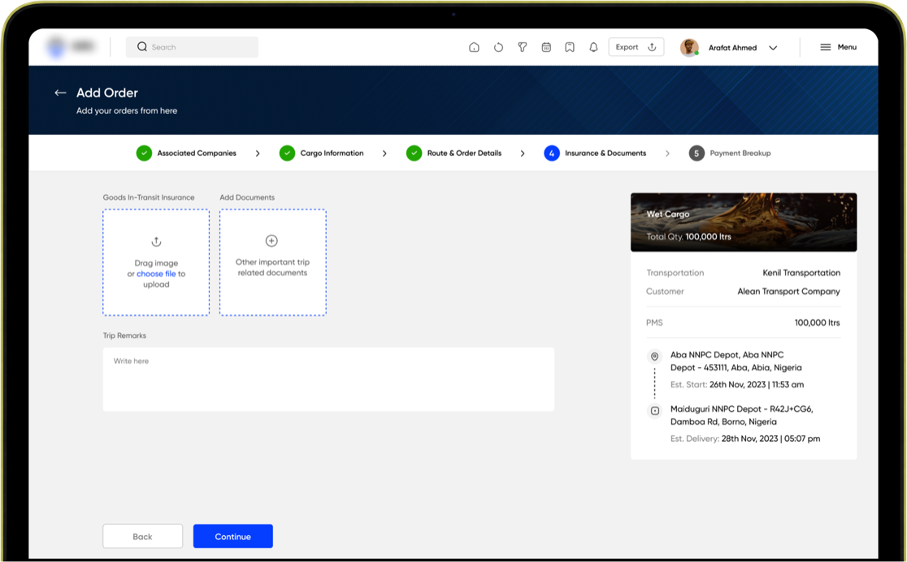This screenshot has height=562, width=907.
Task: Click the blurred logo at top left
Action: tap(72, 46)
